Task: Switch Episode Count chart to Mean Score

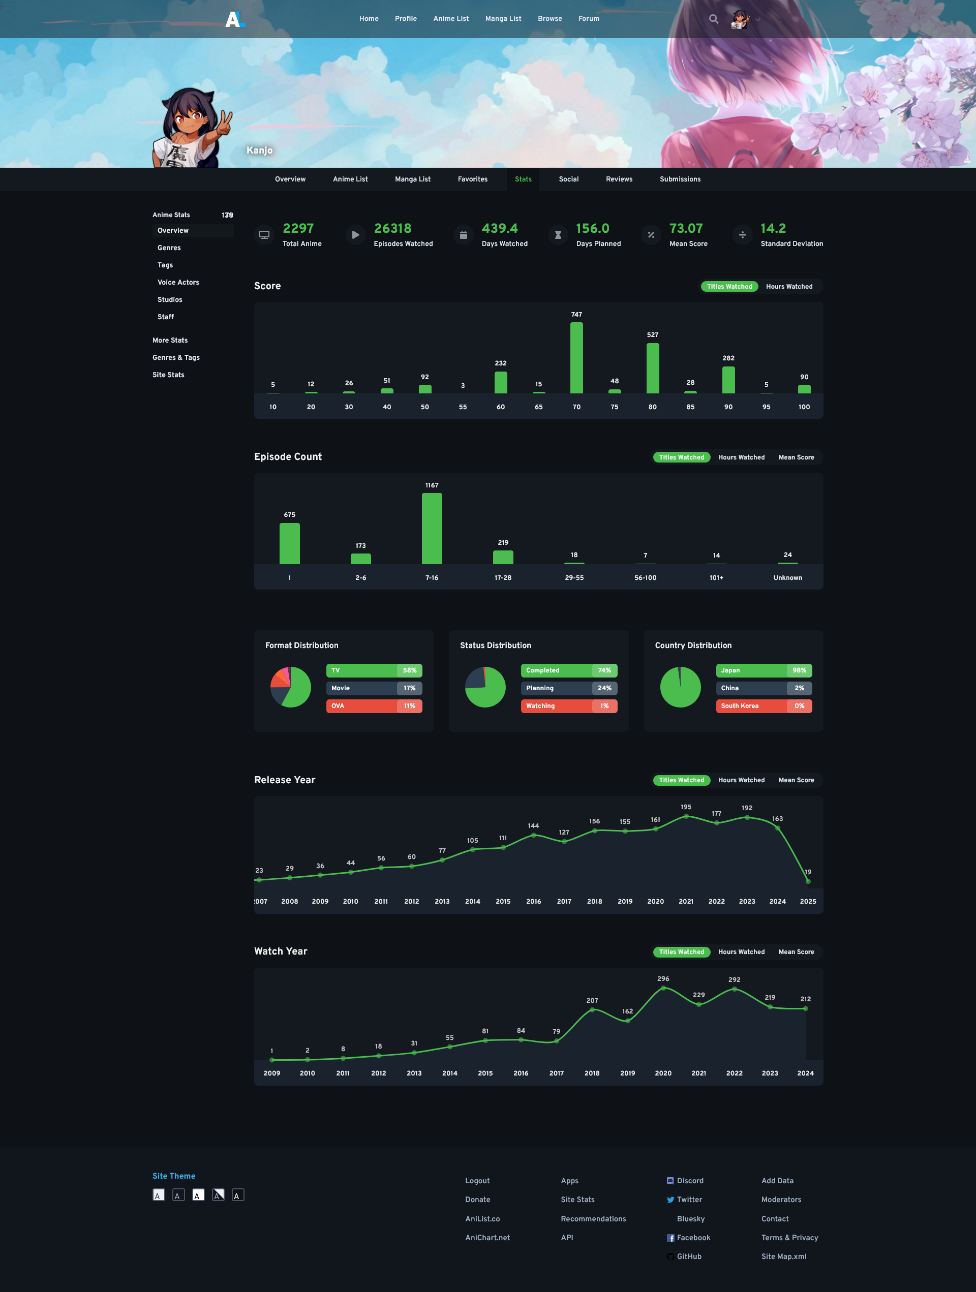Action: pyautogui.click(x=796, y=457)
